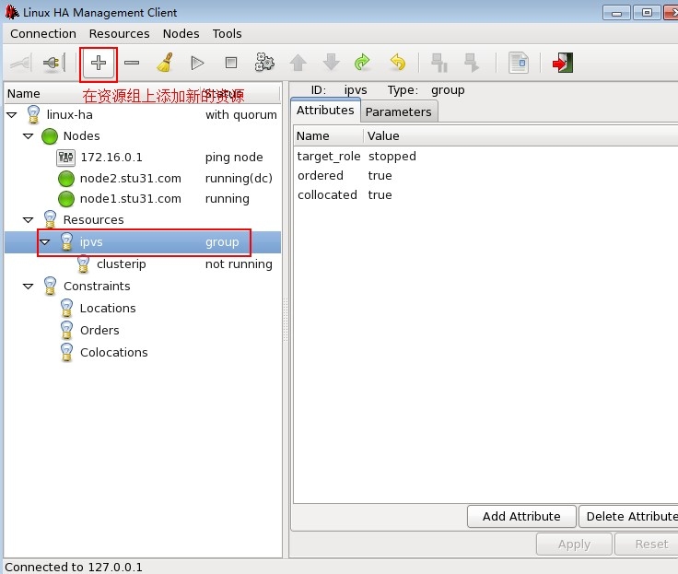The width and height of the screenshot is (678, 574).
Task: Click the Apply button
Action: point(574,545)
